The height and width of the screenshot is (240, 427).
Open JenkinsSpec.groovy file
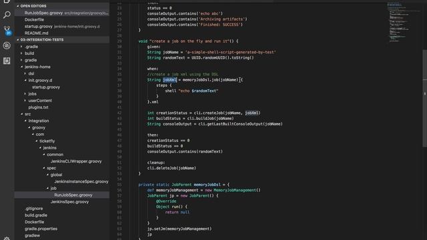69,202
